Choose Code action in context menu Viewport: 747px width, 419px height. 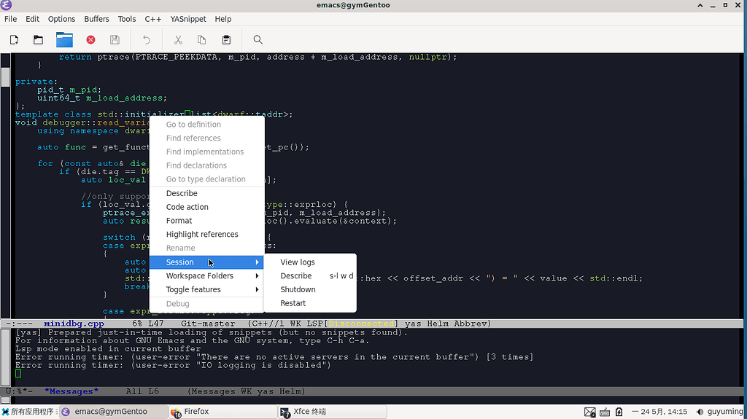click(x=206, y=207)
